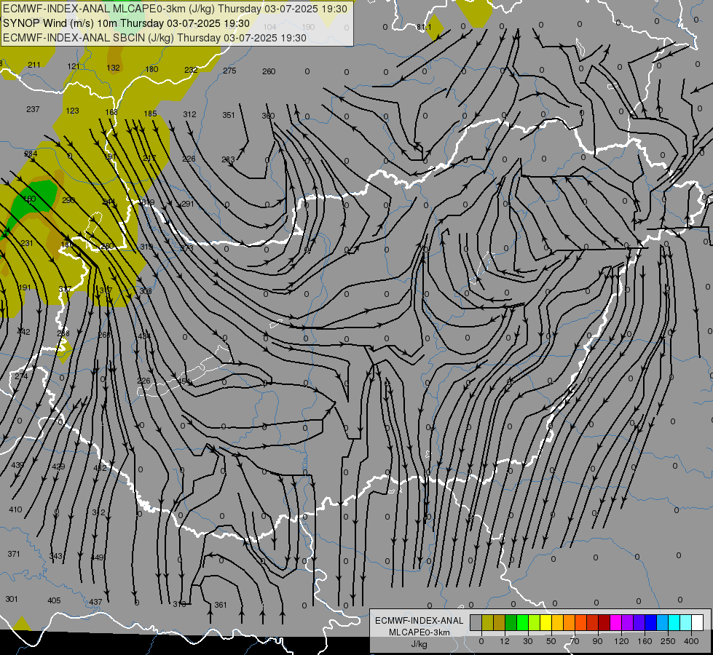
Task: Click the map value 410
Action: click(15, 509)
